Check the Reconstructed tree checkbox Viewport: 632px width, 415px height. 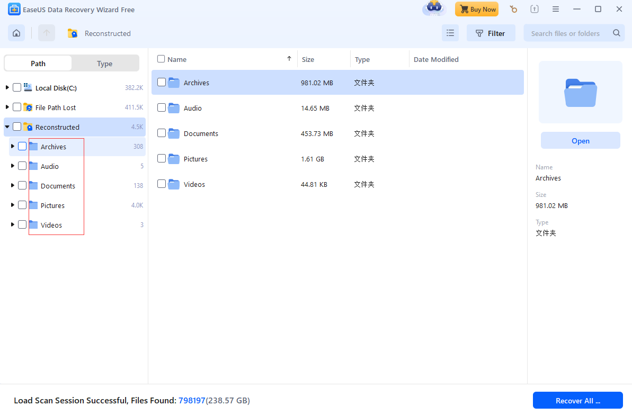17,127
